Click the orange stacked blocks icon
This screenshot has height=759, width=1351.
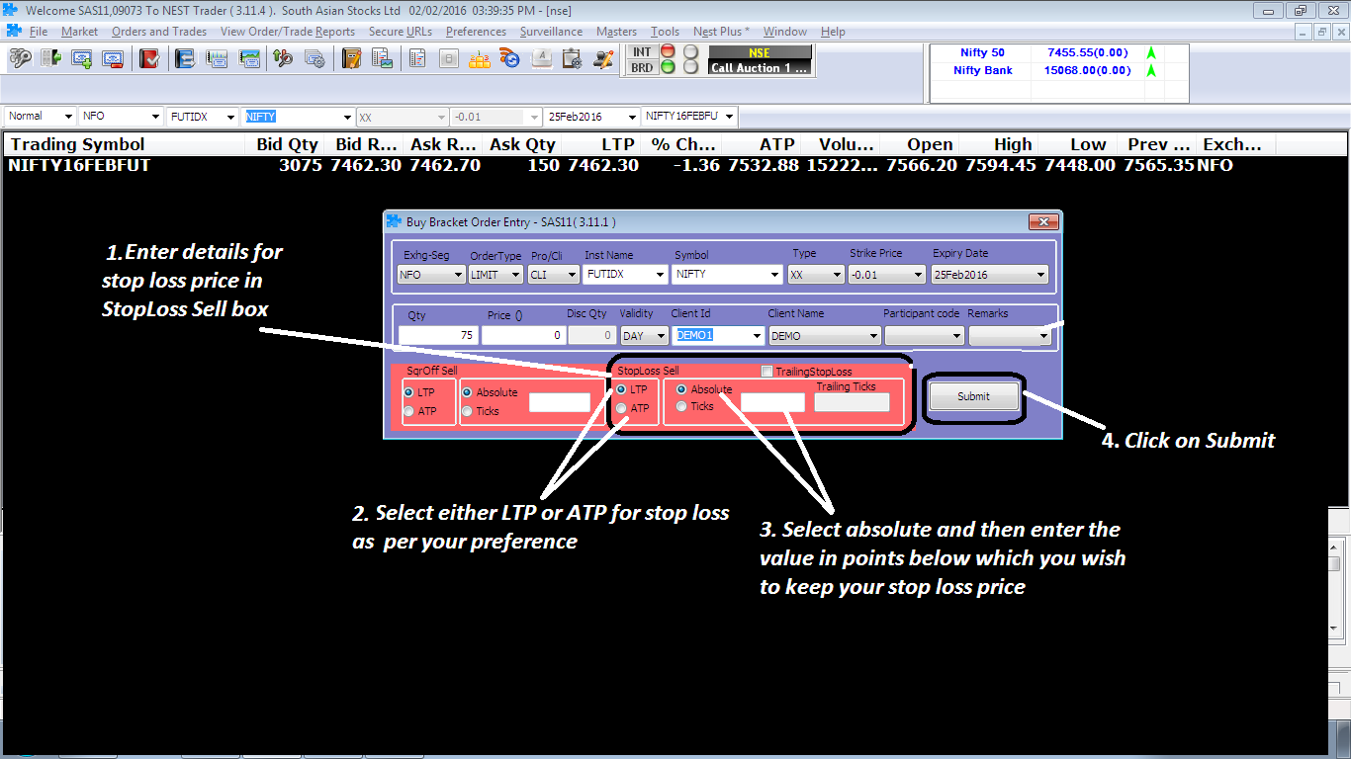coord(480,59)
